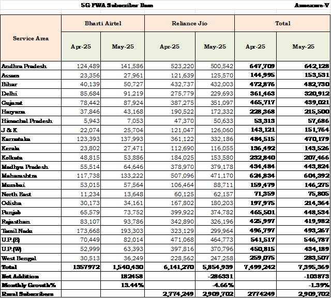Select the 'Reliance Jio' header cell
The image size is (331, 298).
pyautogui.click(x=190, y=23)
